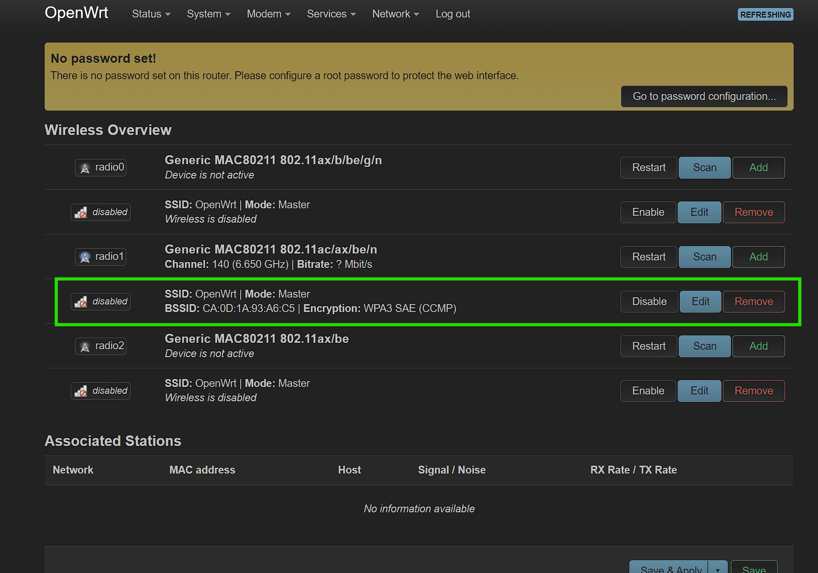Viewport: 818px width, 573px height.
Task: Add a network on radio2
Action: point(759,346)
